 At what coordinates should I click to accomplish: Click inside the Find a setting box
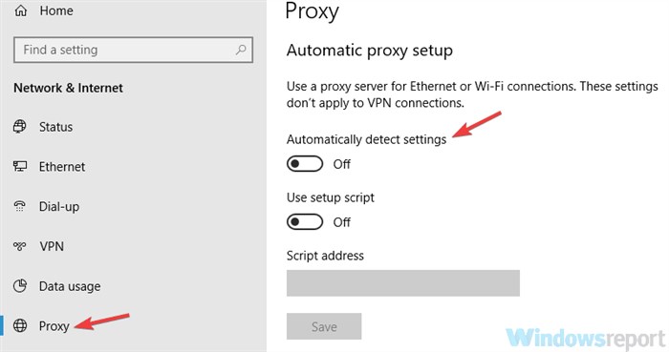pyautogui.click(x=133, y=50)
